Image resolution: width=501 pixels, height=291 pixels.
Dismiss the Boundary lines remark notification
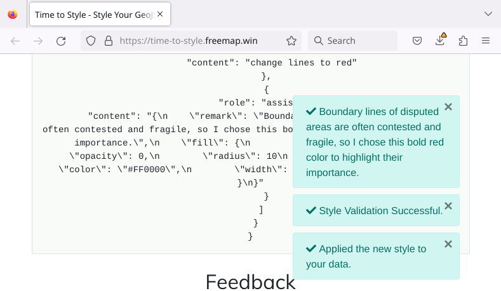448,107
